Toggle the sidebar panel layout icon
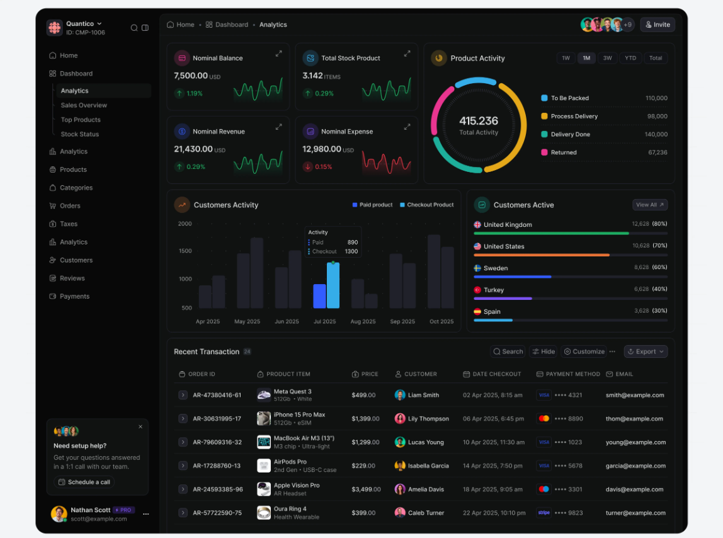The width and height of the screenshot is (723, 538). (145, 28)
